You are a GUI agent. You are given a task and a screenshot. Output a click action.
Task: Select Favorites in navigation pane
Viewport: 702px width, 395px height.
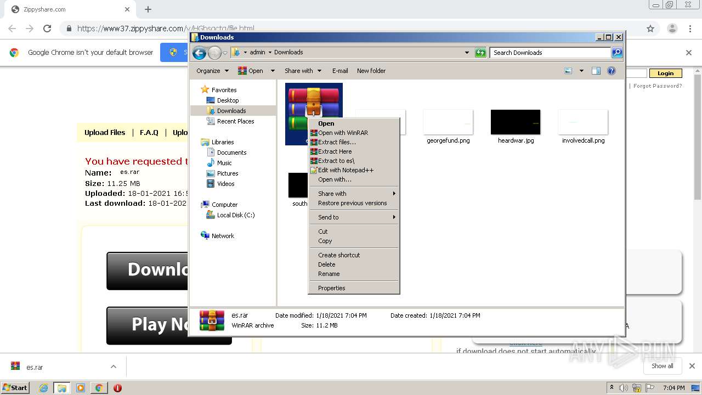[x=224, y=90]
